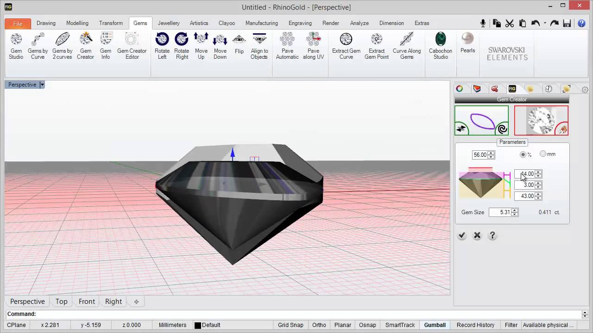Open Gem Creator Editor

click(x=132, y=46)
